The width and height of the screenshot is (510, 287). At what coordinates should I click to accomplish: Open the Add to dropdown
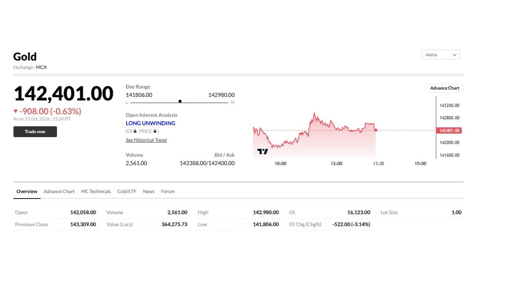coord(441,55)
